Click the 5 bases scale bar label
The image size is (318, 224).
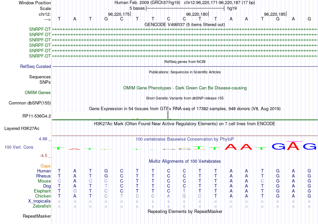[137, 8]
